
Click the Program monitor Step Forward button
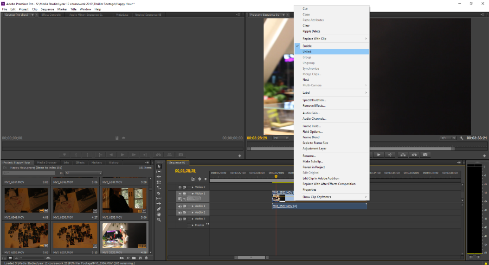pyautogui.click(x=378, y=155)
